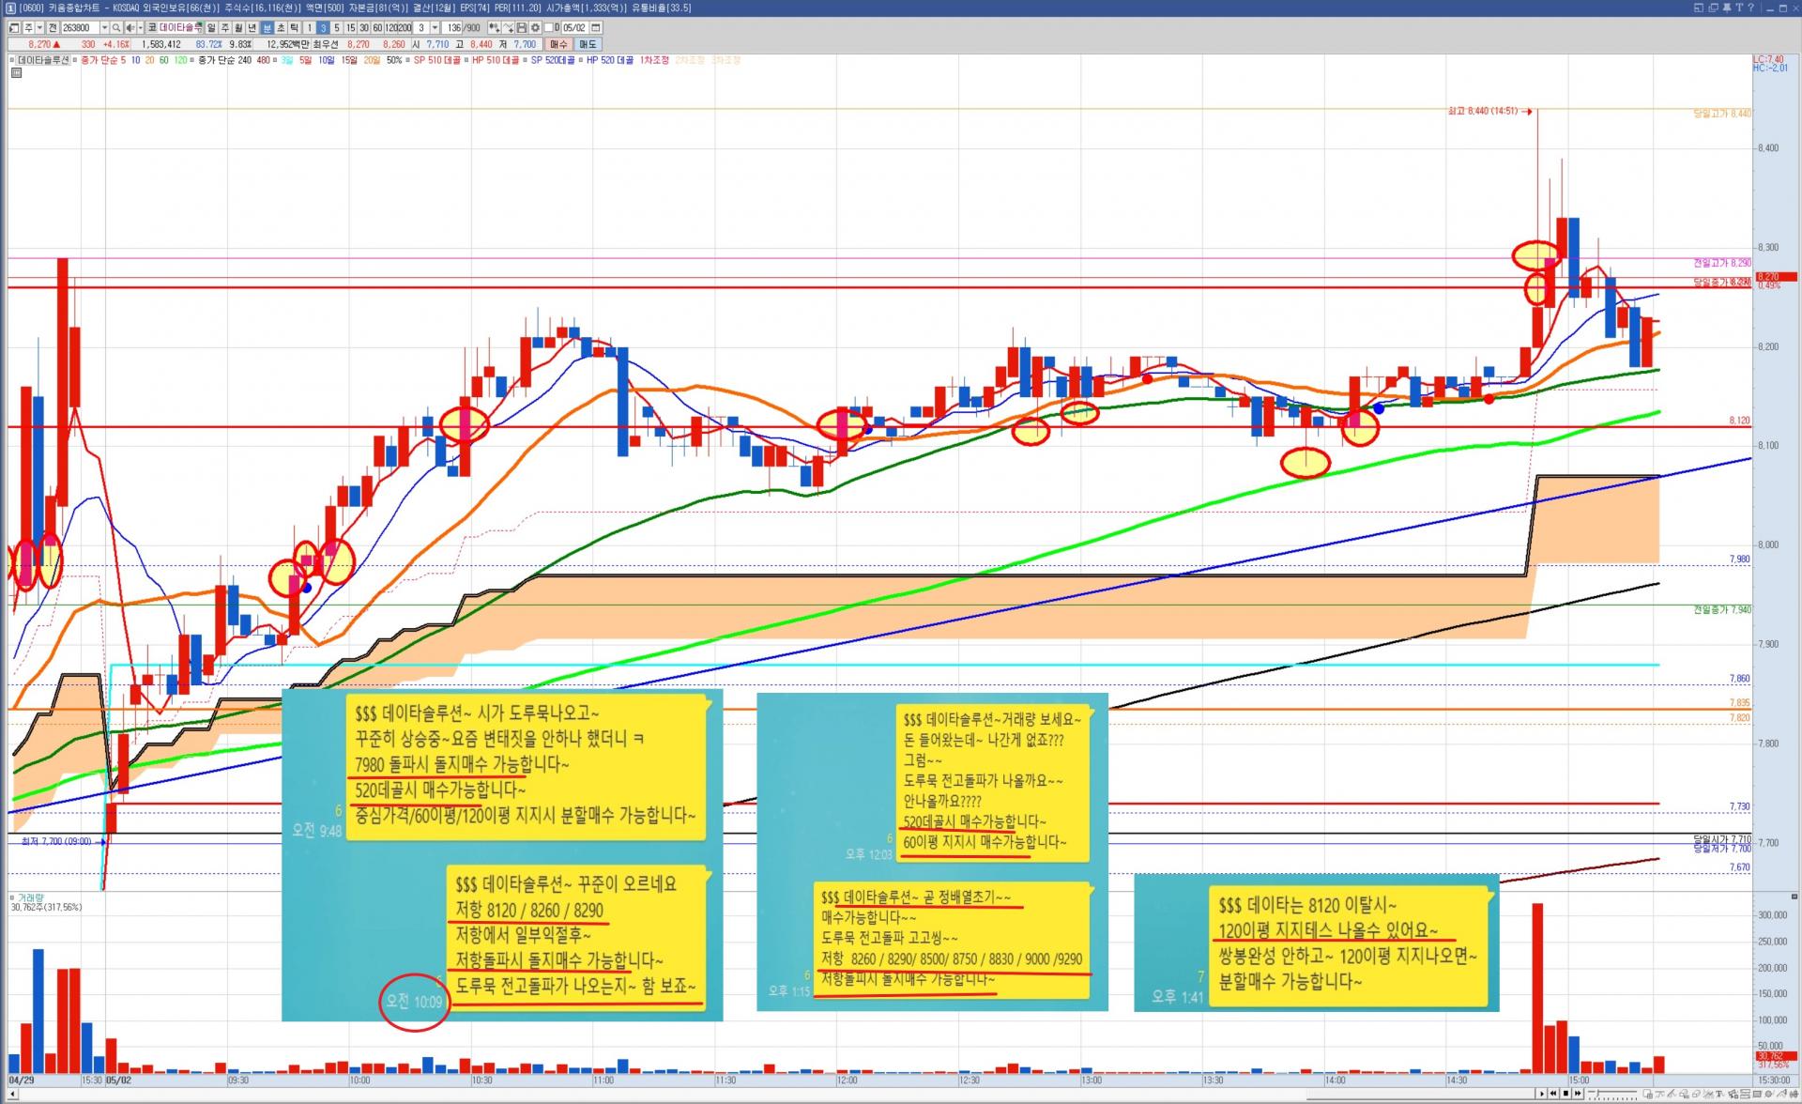This screenshot has width=1802, height=1104.
Task: Expand the dropdown next to the 주 button
Action: [x=39, y=28]
